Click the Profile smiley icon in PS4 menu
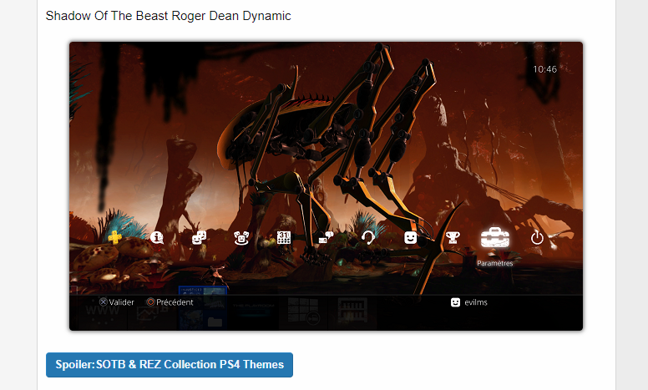The image size is (648, 390). pos(410,237)
